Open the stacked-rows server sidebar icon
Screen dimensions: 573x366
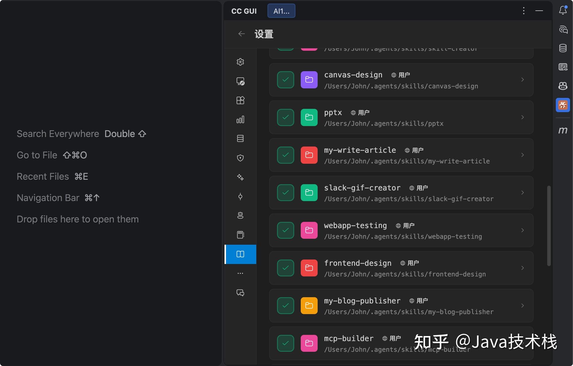(x=240, y=139)
